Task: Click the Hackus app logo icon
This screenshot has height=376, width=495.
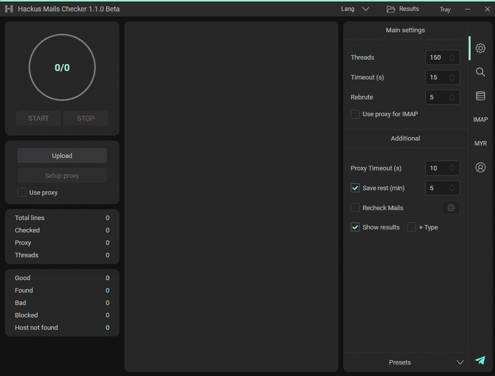Action: tap(9, 9)
